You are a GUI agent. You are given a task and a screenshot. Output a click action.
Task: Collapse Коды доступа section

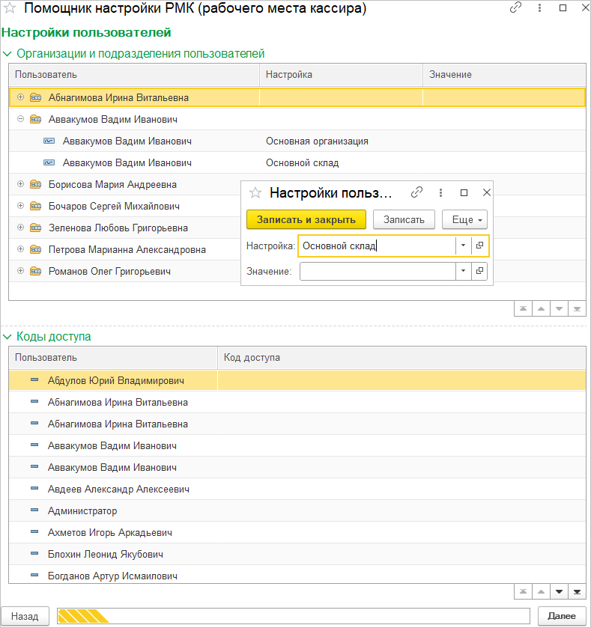7,337
